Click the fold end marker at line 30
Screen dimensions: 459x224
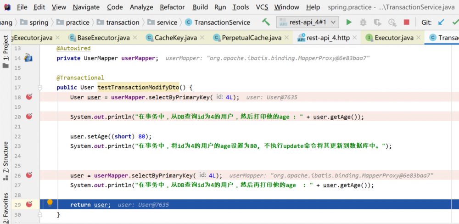click(40, 215)
